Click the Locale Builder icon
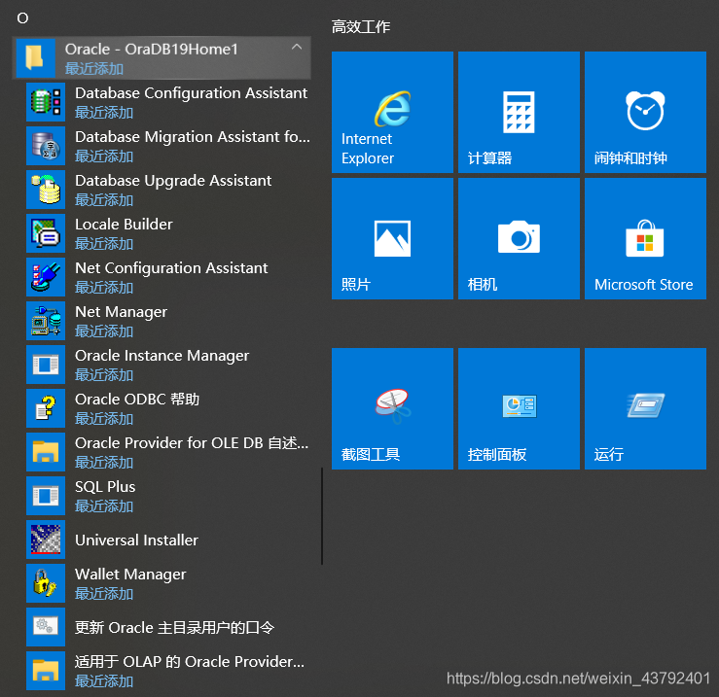719x697 pixels. (46, 233)
